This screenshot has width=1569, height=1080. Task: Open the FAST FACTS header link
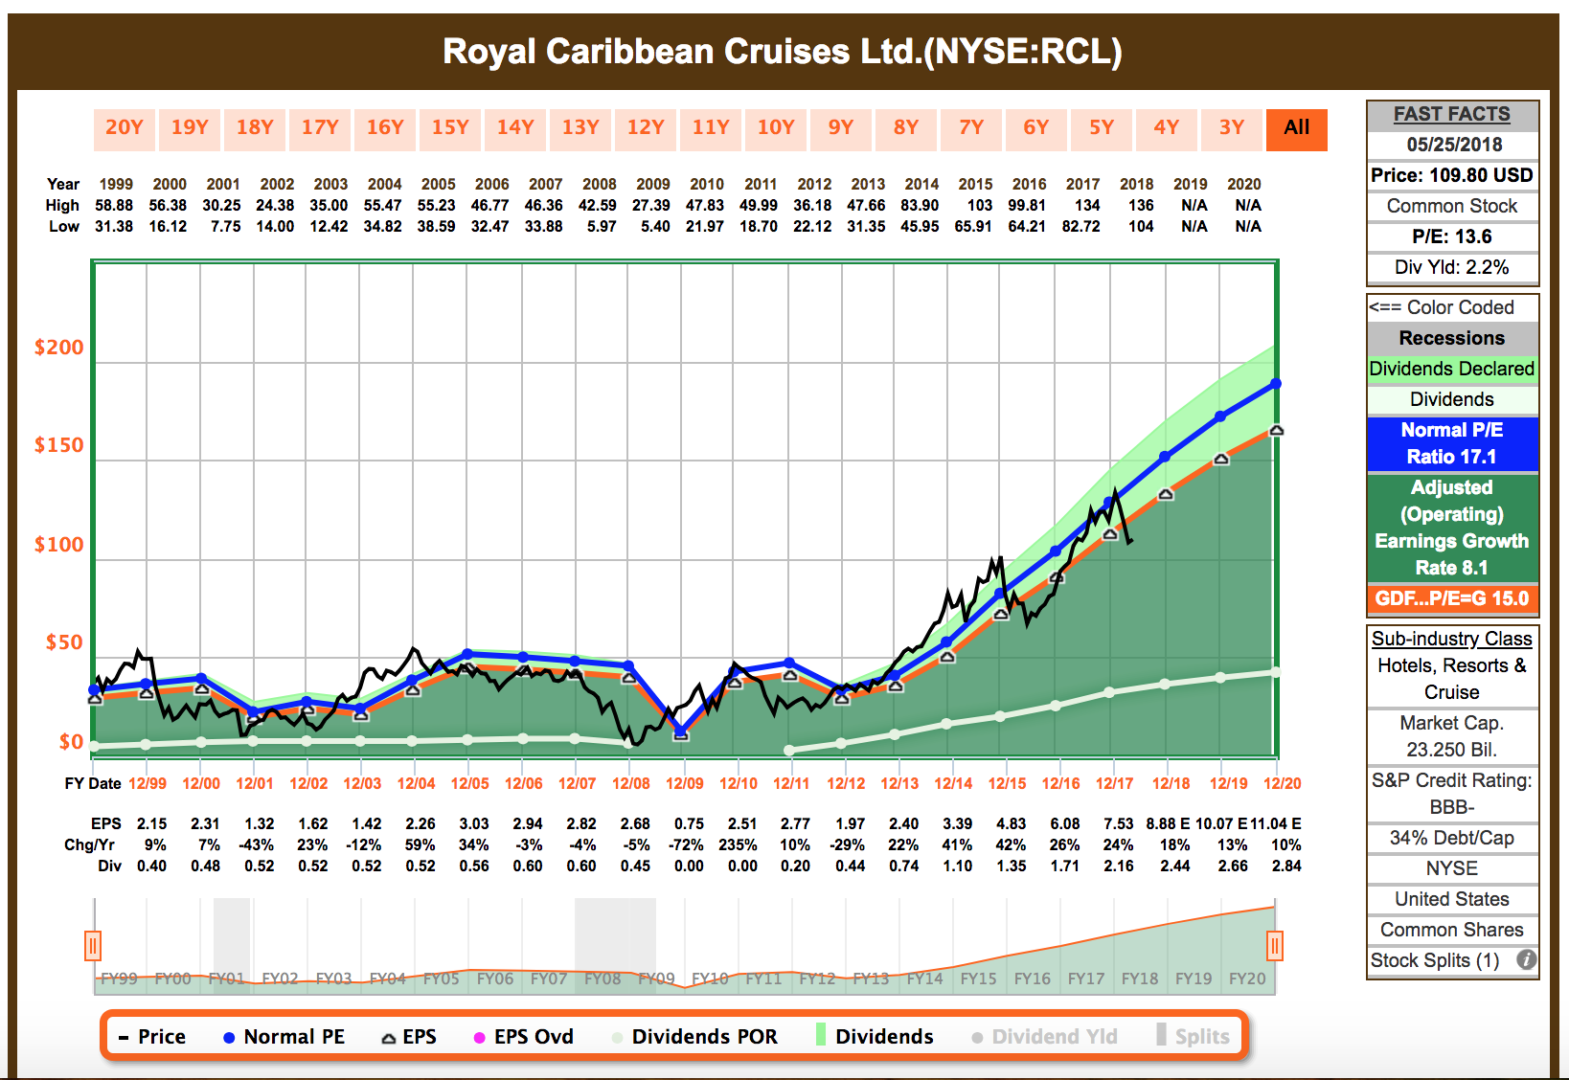pos(1452,115)
